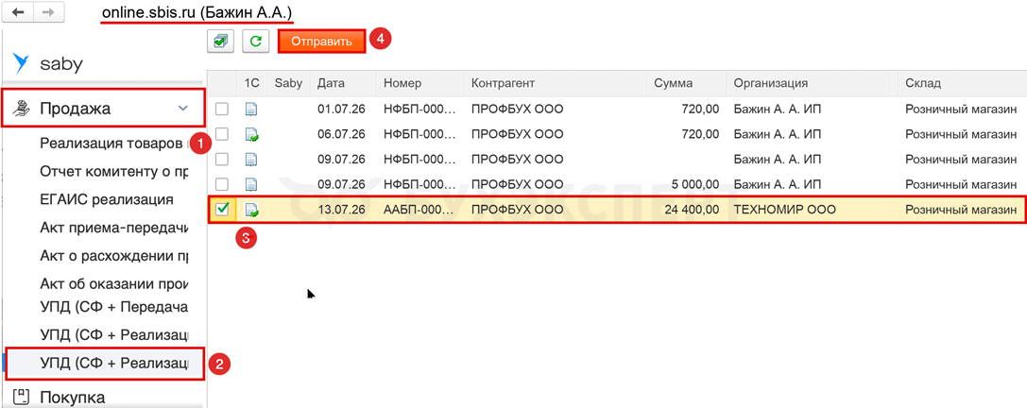Click ТЕХНОМИР ООО organization cell
The height and width of the screenshot is (408, 1027).
pos(785,211)
